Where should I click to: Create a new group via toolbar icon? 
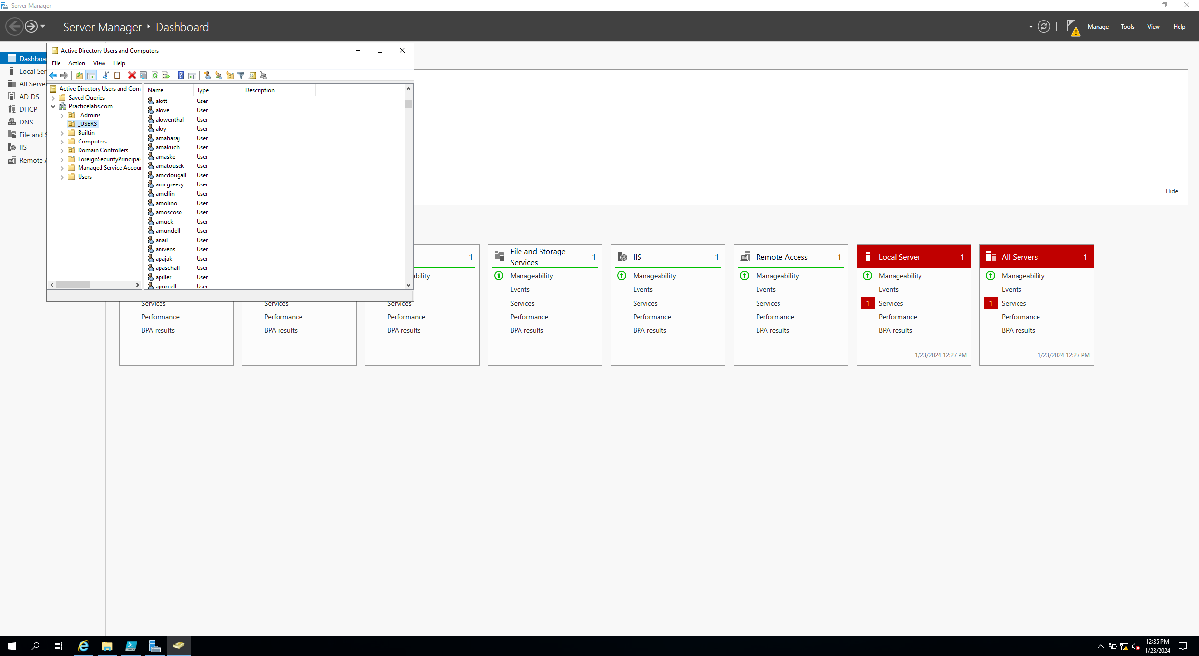click(x=219, y=75)
